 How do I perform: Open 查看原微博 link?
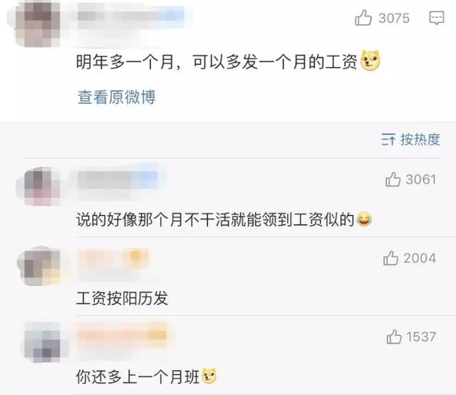[117, 97]
